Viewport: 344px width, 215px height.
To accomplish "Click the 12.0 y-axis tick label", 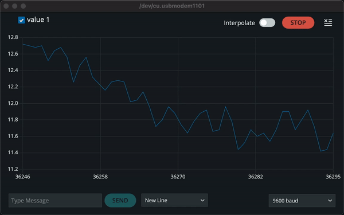I will pos(13,103).
